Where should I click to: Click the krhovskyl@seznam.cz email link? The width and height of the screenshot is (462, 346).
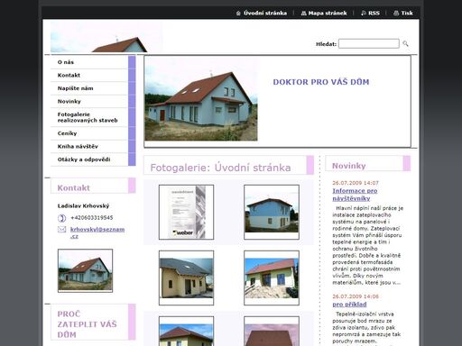click(x=97, y=232)
